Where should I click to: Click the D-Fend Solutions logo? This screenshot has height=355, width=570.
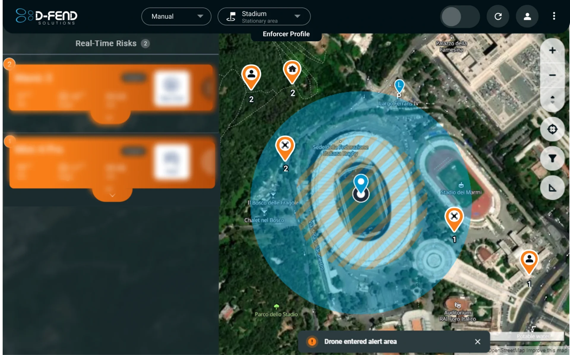(x=47, y=16)
